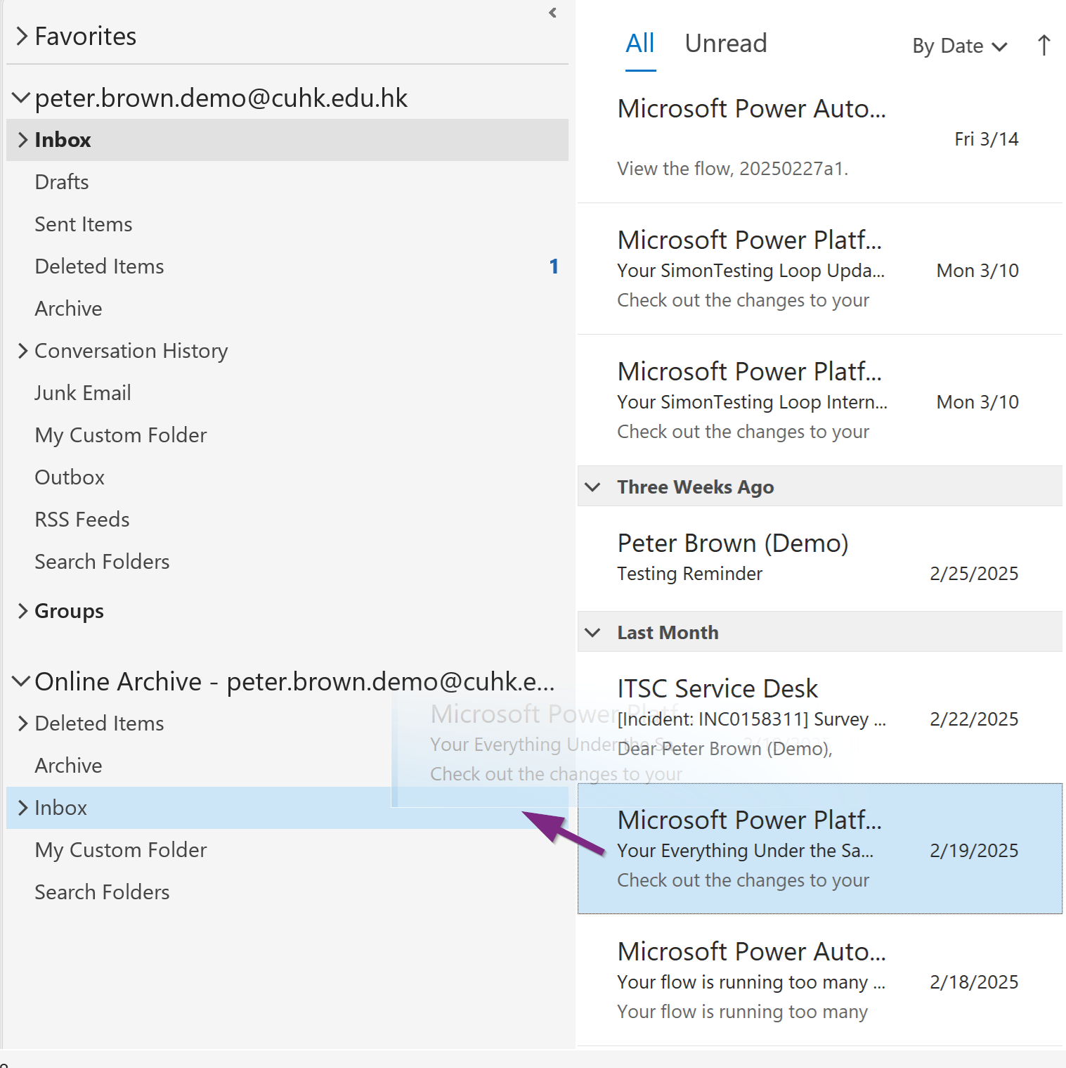Click the 2/18/2025 date text

coord(974,982)
